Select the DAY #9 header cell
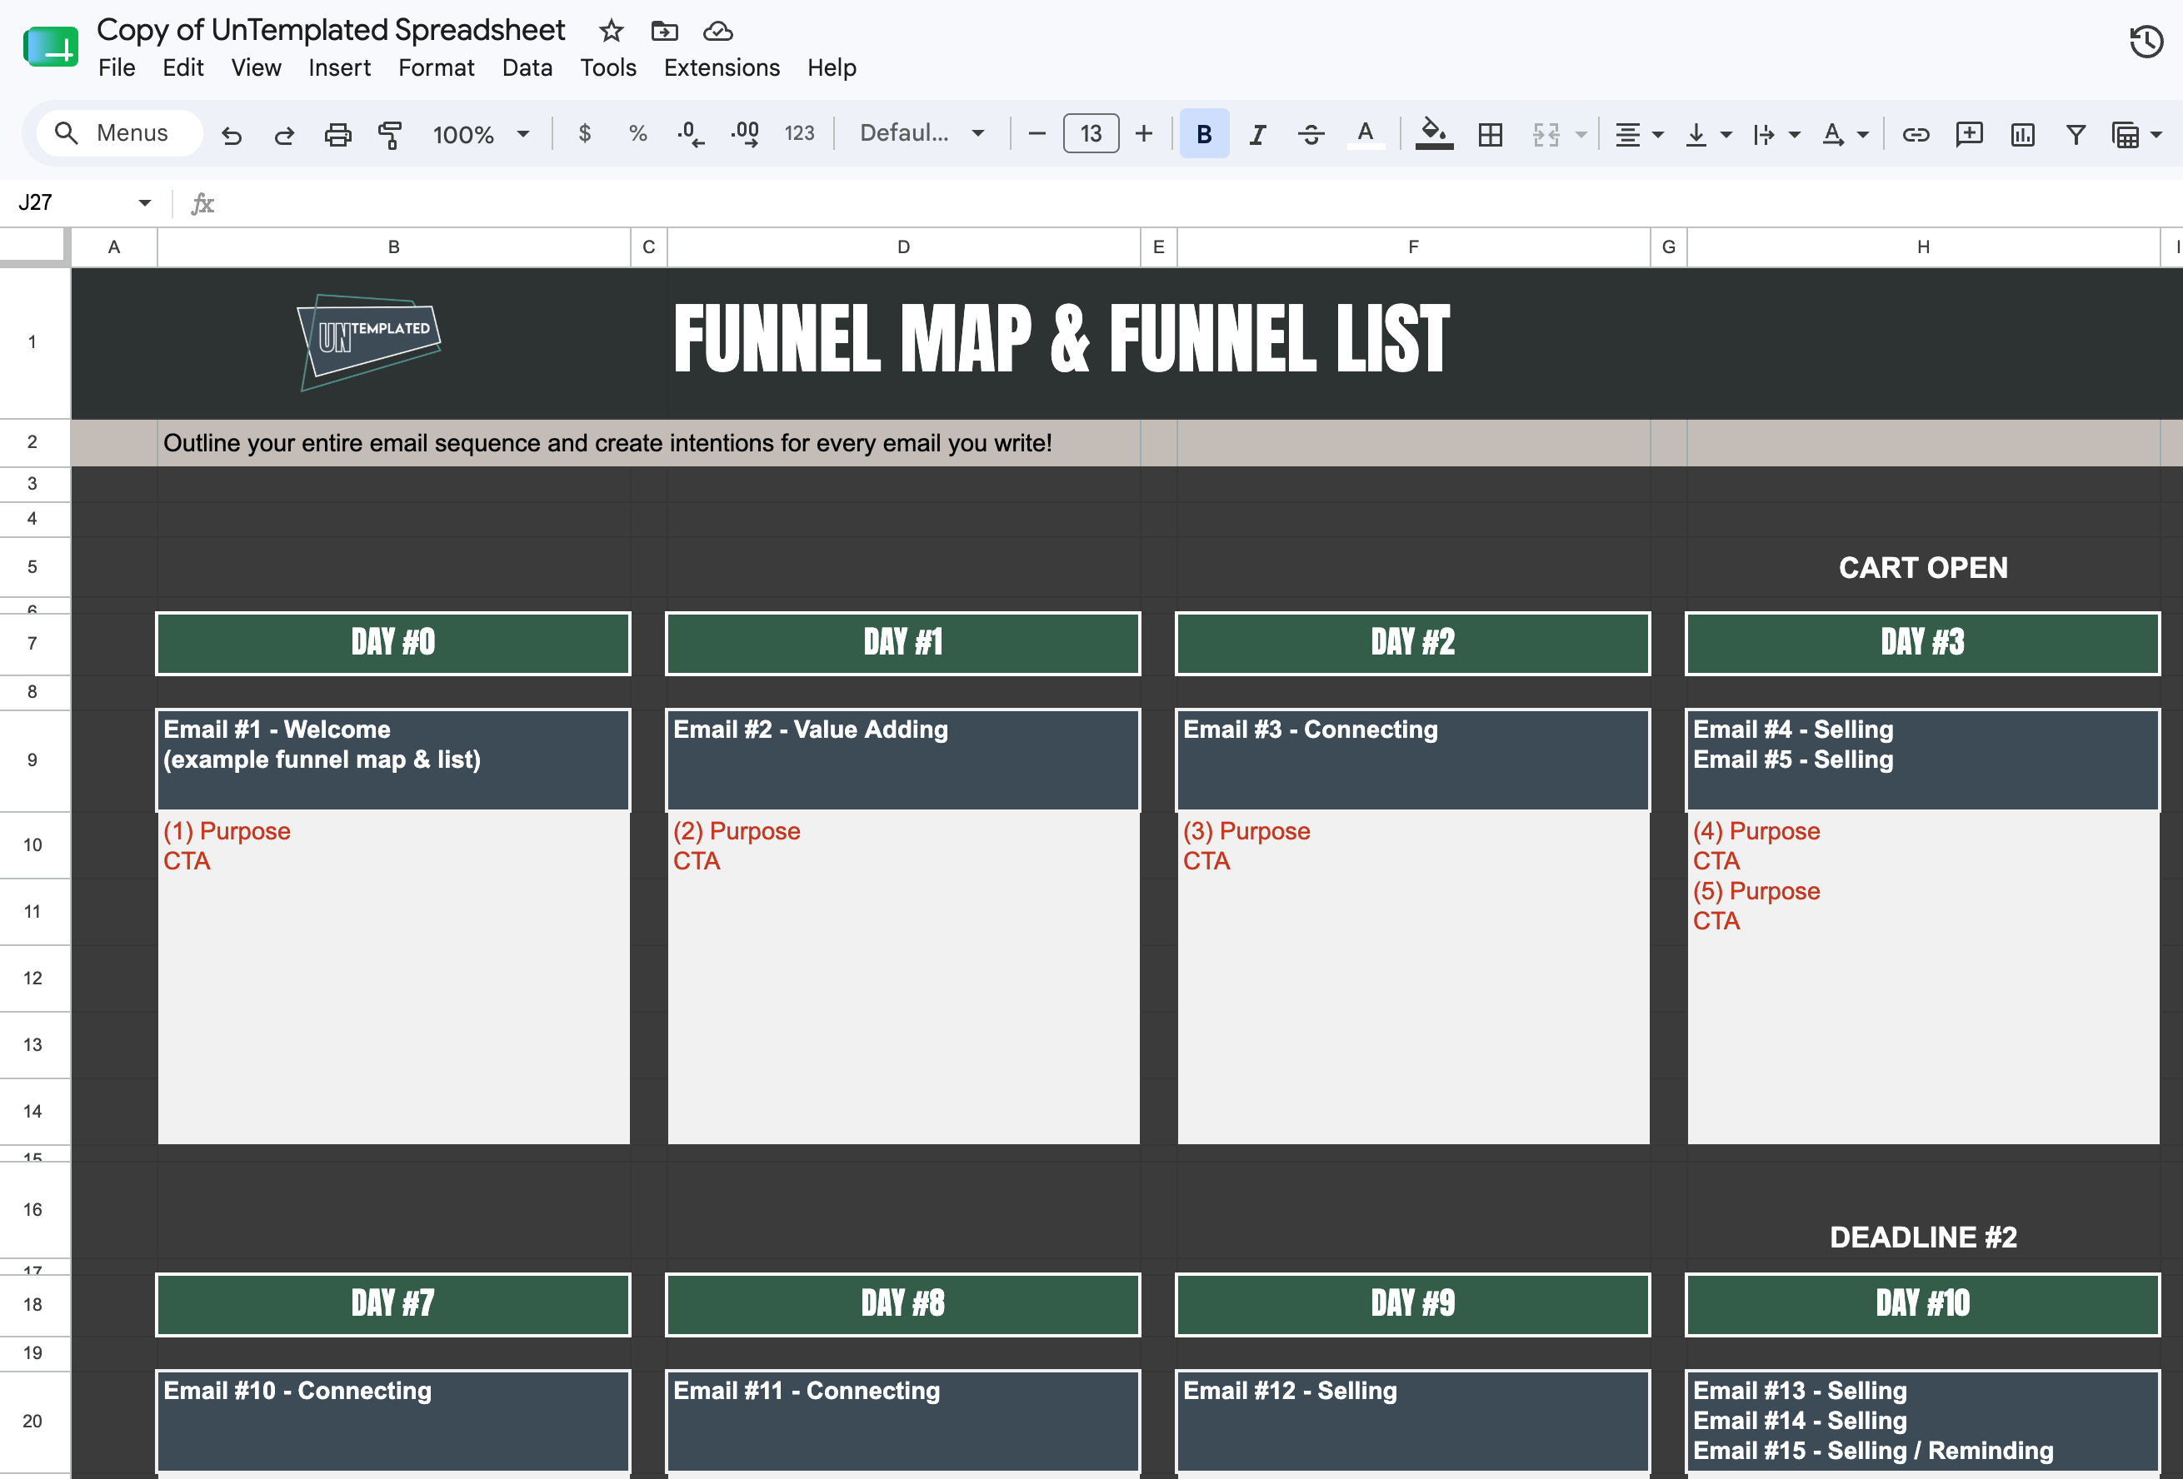 [x=1413, y=1303]
